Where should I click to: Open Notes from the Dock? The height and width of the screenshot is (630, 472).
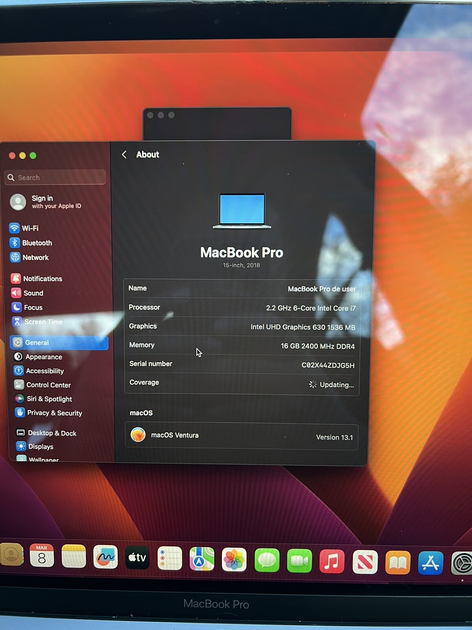click(x=74, y=556)
